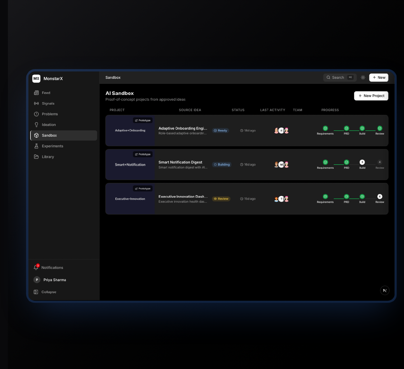Go to Signals in sidebar
404x369 pixels.
click(48, 103)
